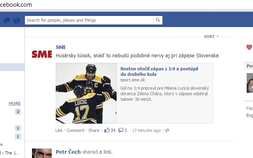Click the magnifier search button

[158, 20]
